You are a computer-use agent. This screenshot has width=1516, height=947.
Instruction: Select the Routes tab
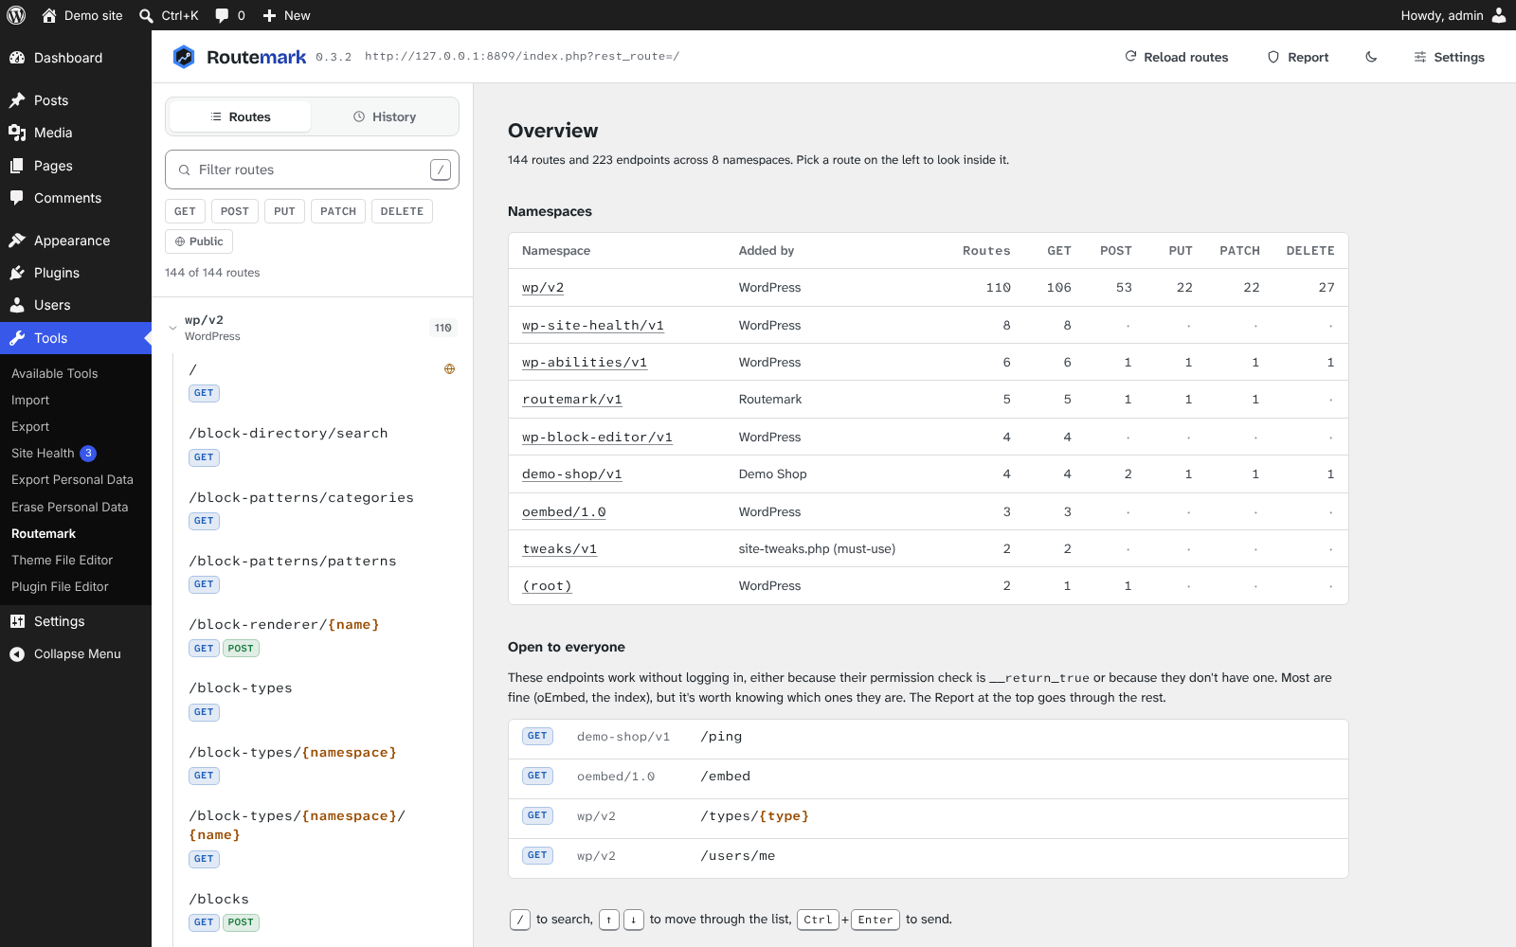[240, 116]
